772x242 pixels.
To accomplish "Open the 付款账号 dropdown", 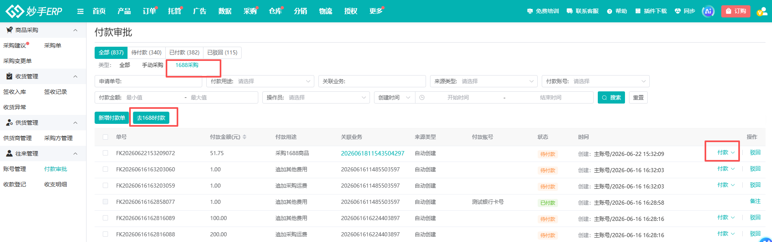I will [595, 81].
